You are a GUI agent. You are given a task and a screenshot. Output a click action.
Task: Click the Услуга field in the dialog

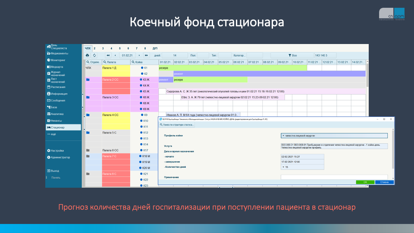point(334,146)
